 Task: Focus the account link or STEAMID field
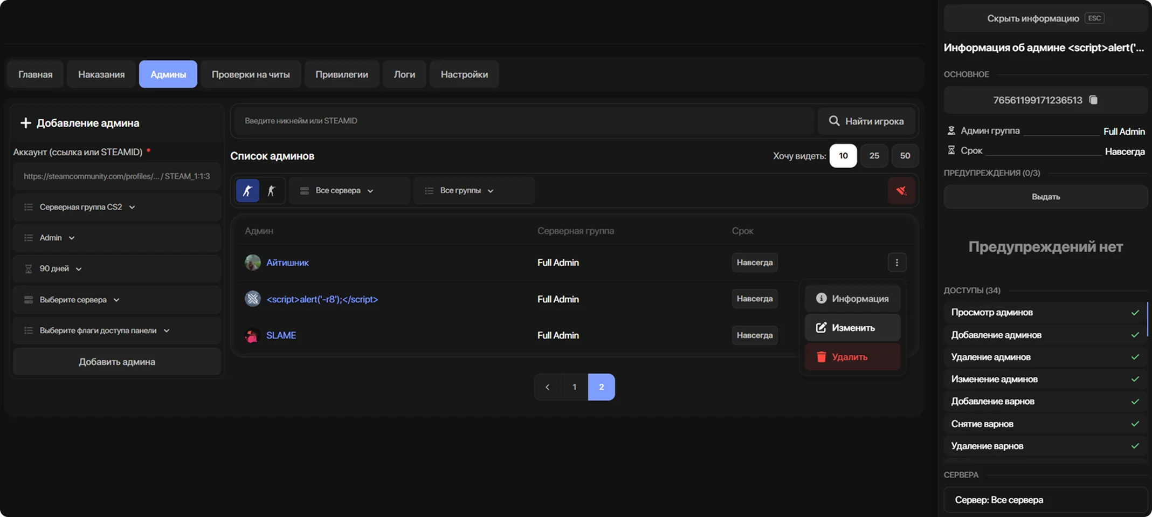117,176
